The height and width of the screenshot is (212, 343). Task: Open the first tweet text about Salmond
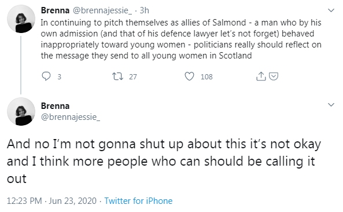[181, 39]
